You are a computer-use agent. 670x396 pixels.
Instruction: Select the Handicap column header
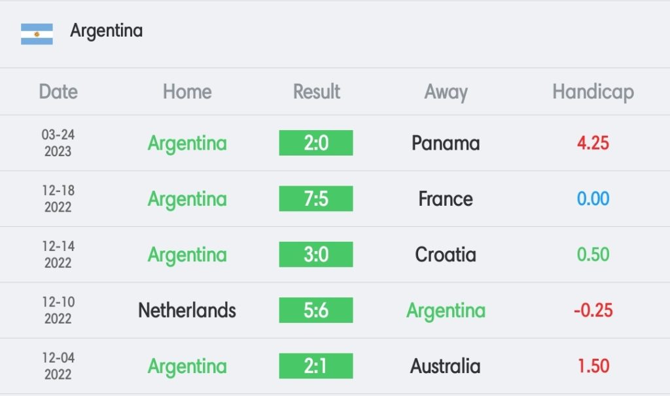593,93
